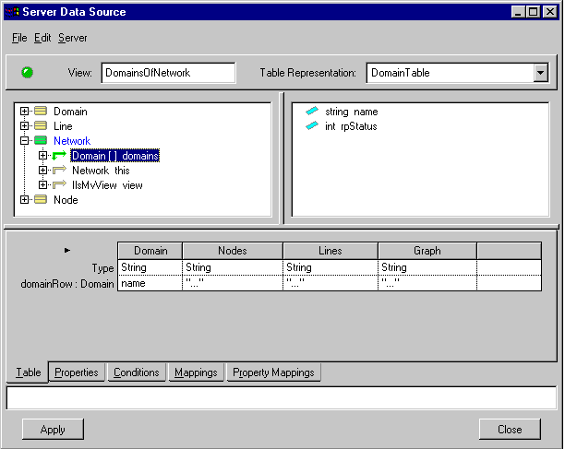Open the File menu
The image size is (565, 449).
point(19,38)
